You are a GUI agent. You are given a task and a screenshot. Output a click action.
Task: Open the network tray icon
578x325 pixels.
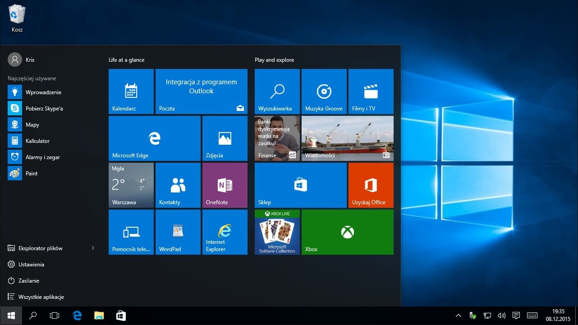point(487,316)
